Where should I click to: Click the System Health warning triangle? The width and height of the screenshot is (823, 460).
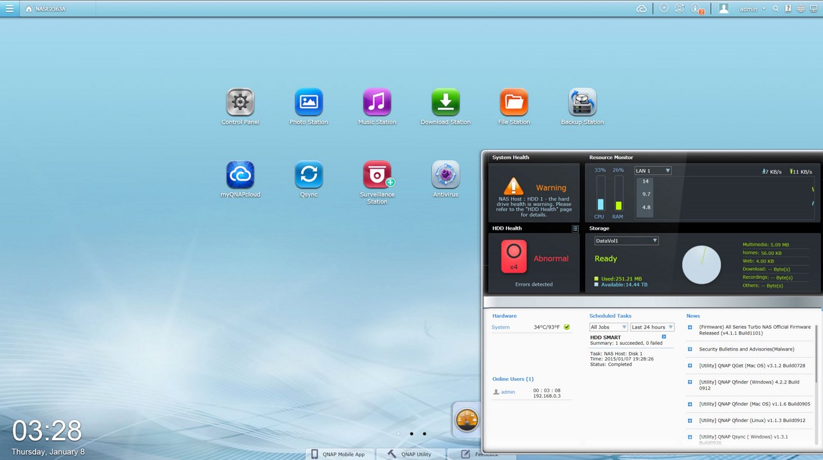tap(513, 187)
